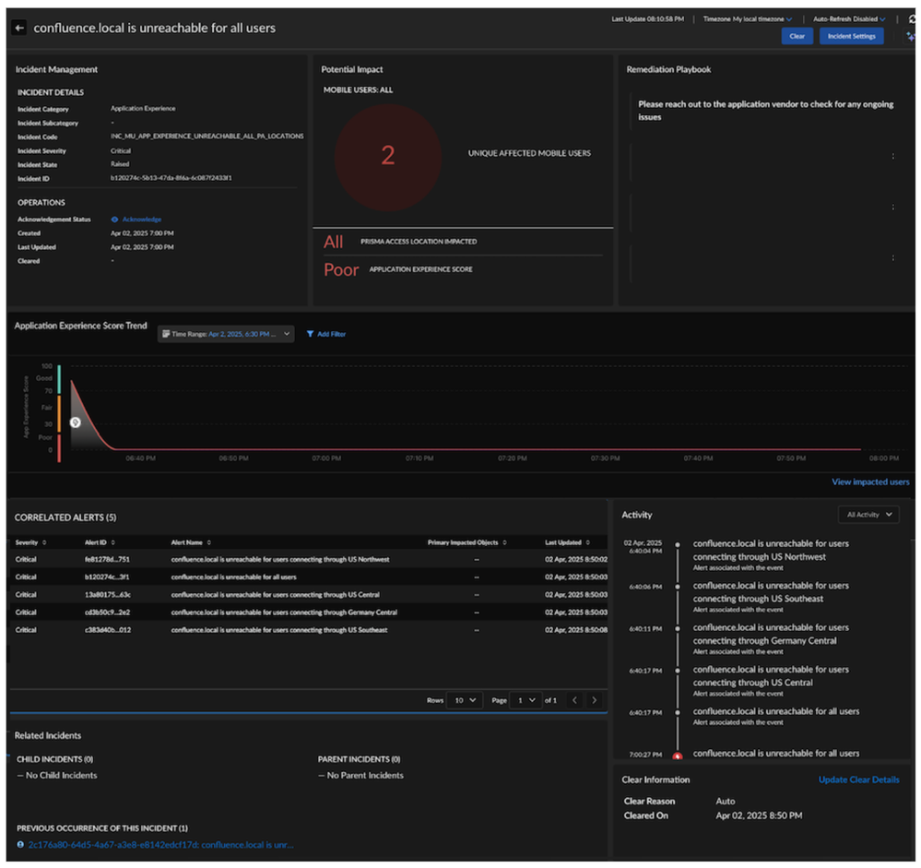
Task: Open the Rows per page dropdown
Action: coord(464,700)
